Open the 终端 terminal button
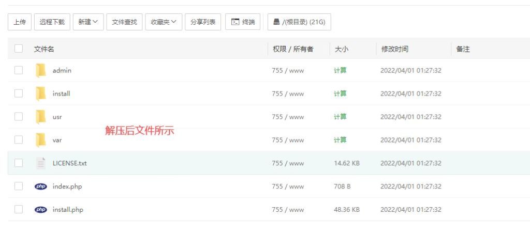Viewport: 530px width, 234px height. (x=243, y=22)
